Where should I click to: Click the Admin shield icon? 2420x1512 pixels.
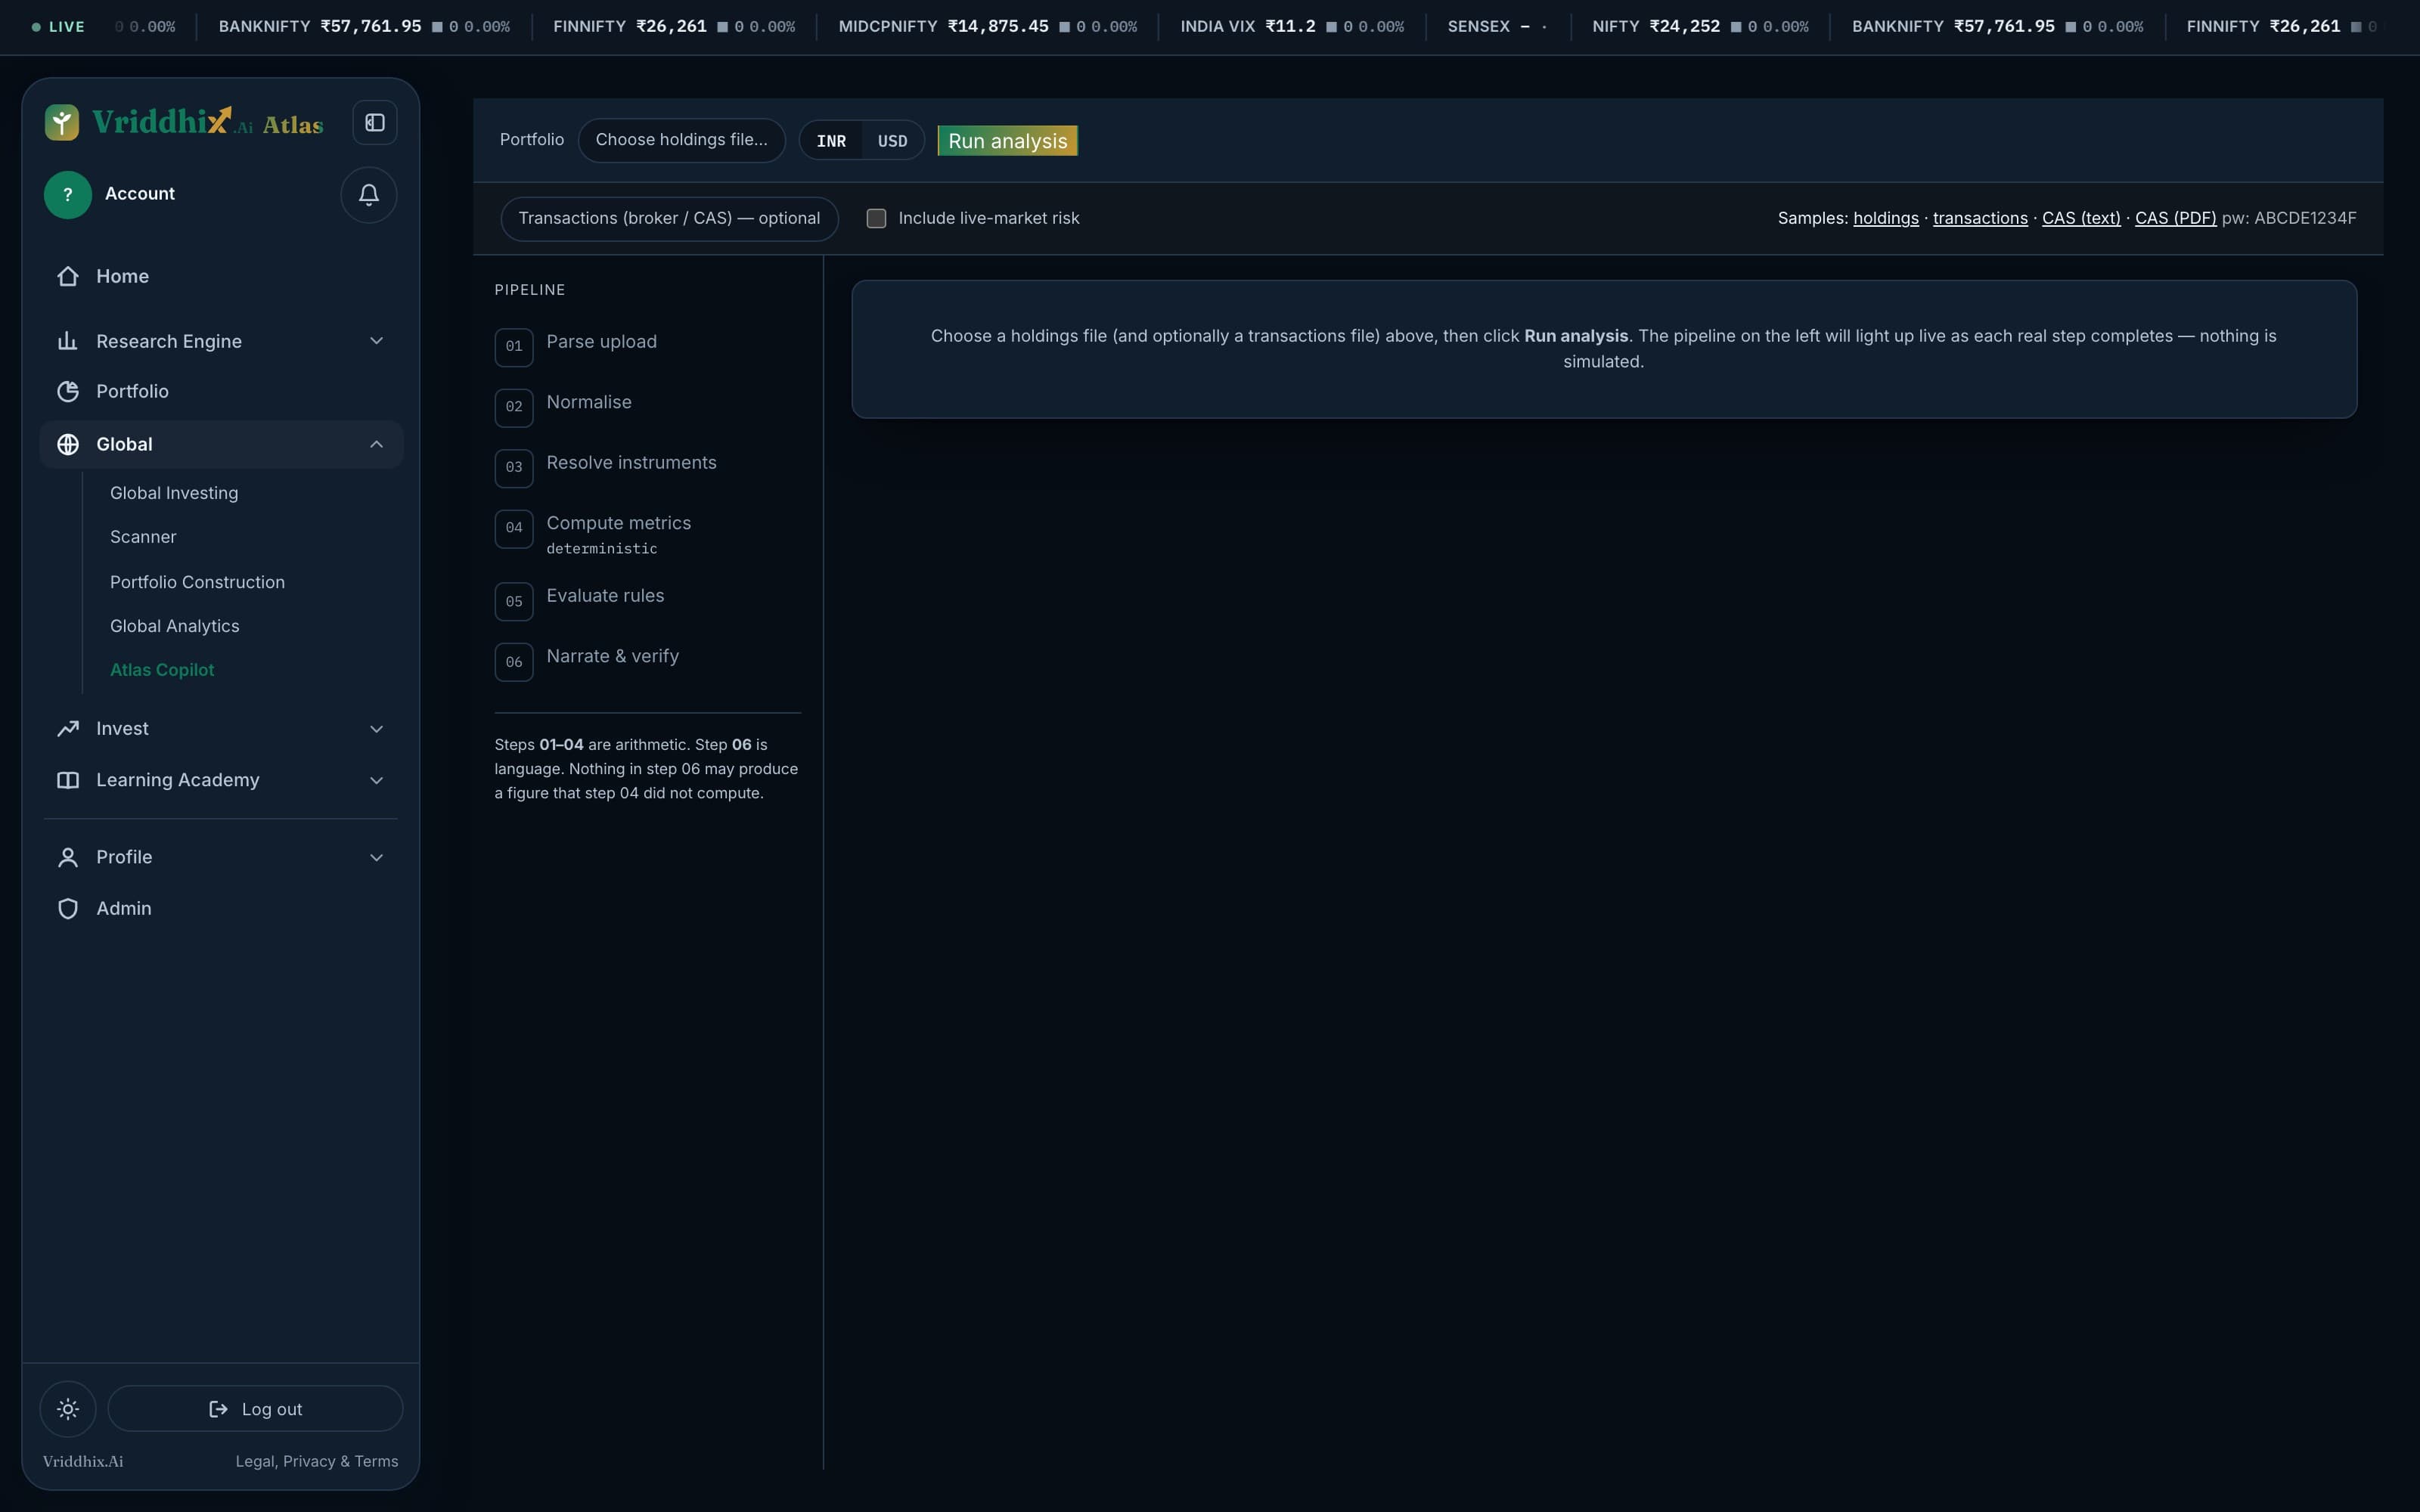68,908
